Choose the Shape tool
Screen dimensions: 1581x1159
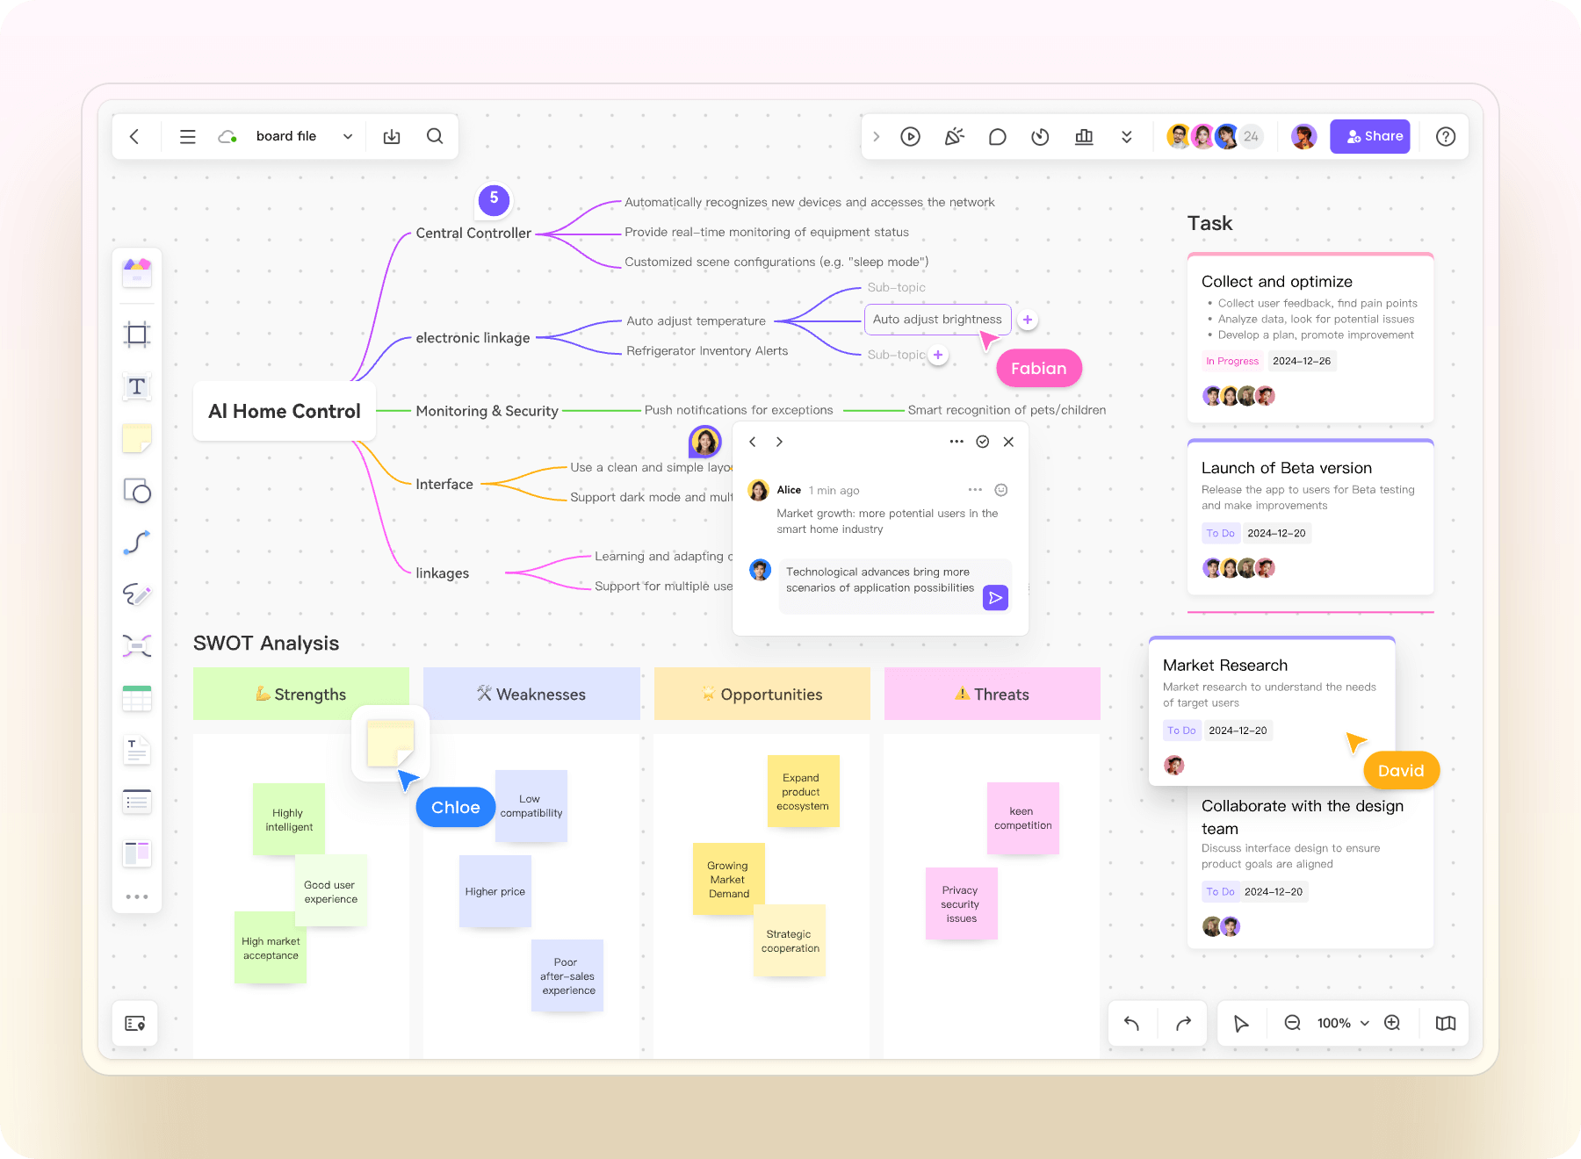tap(137, 491)
